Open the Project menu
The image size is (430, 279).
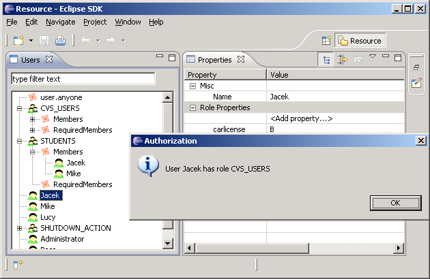coord(95,22)
